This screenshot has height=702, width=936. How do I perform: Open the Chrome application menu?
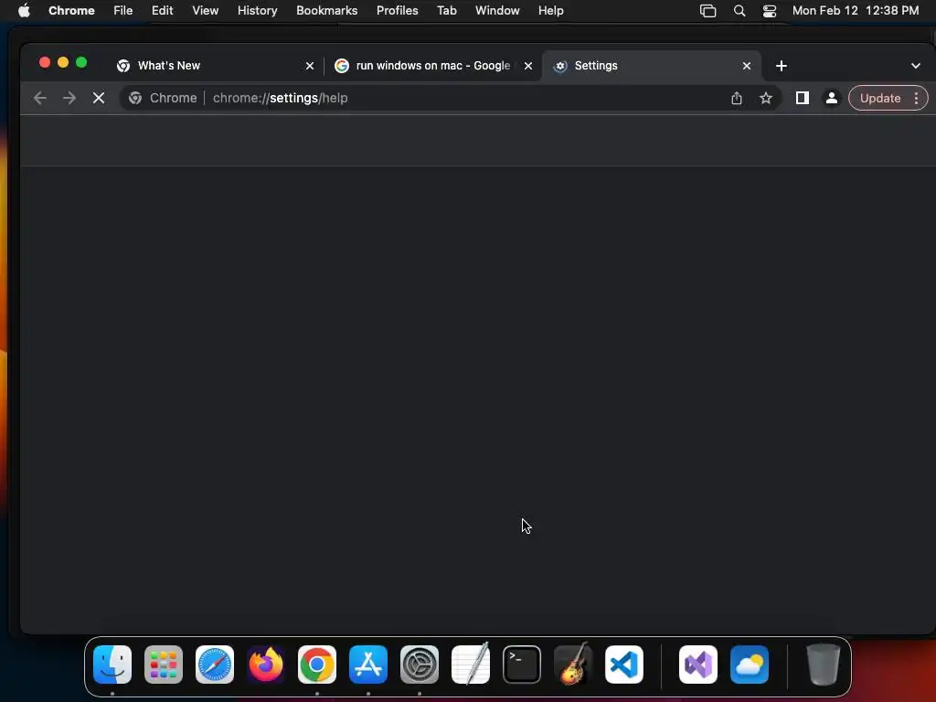click(71, 11)
